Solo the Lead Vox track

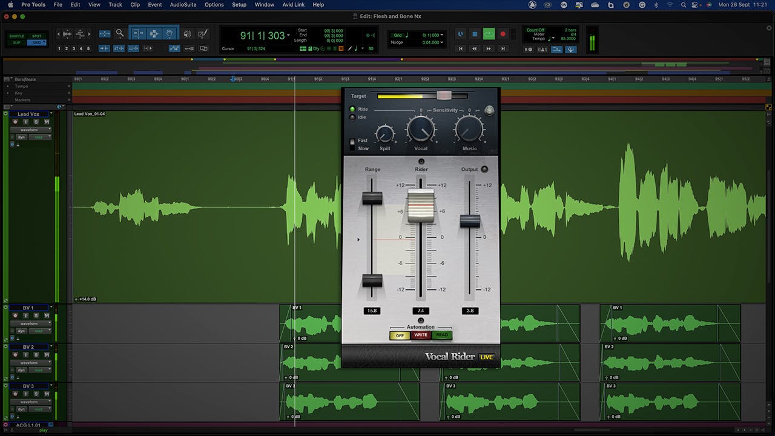(36, 122)
